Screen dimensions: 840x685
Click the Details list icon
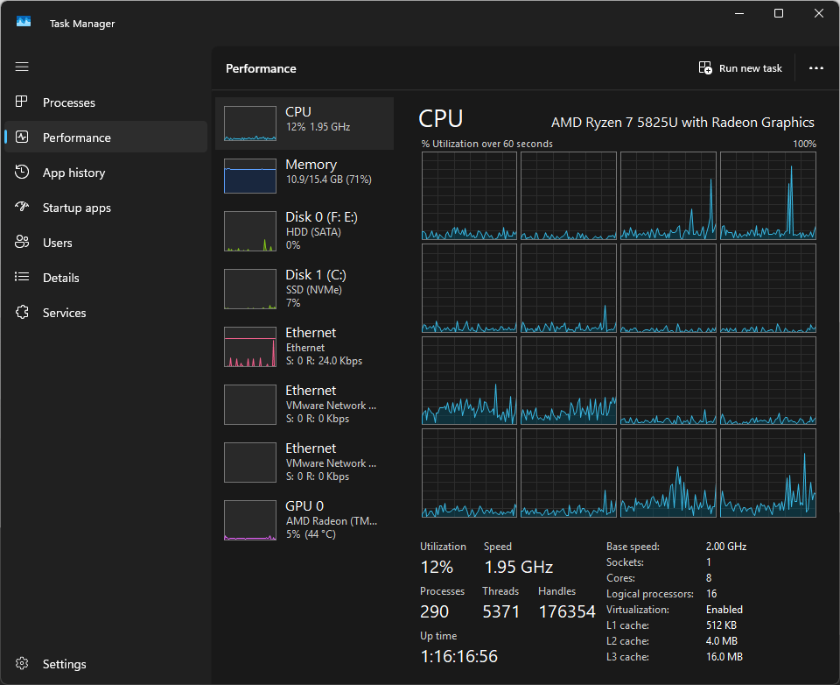[x=22, y=277]
